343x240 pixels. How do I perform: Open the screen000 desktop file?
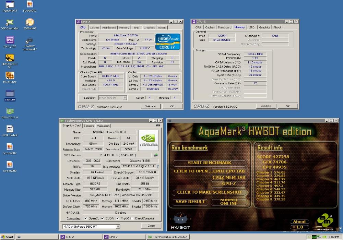point(10,167)
